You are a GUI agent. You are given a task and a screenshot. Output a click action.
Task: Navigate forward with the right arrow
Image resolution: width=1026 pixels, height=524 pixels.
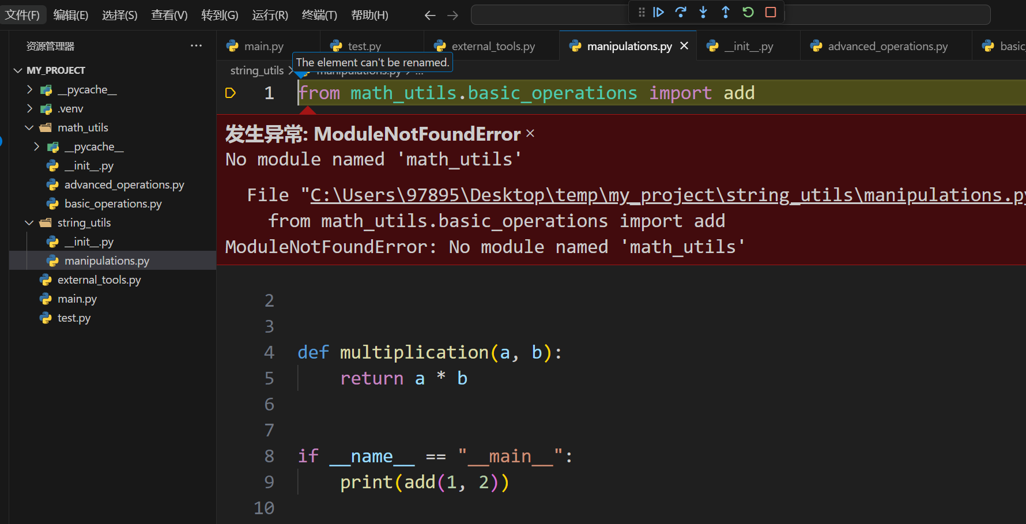click(452, 16)
